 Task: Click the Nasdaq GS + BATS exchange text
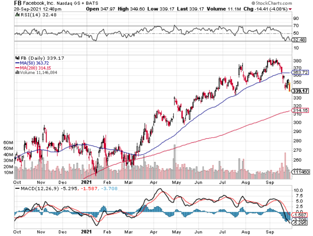[78, 3]
